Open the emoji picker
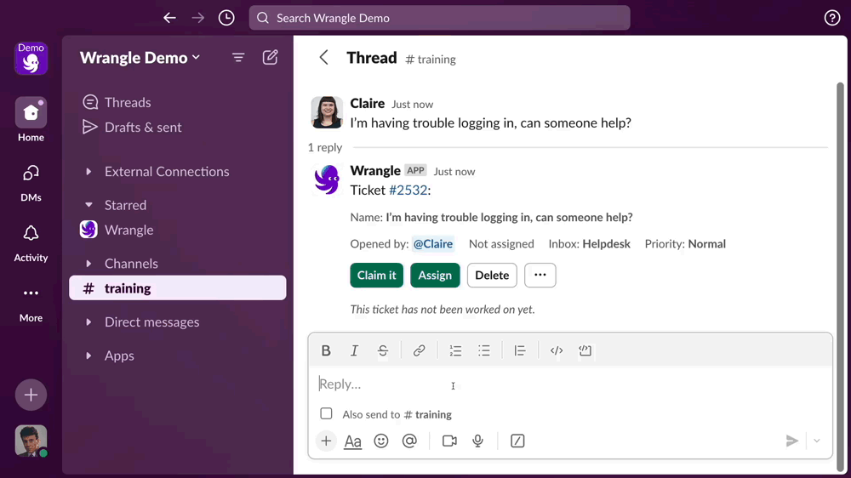851x478 pixels. (x=381, y=441)
